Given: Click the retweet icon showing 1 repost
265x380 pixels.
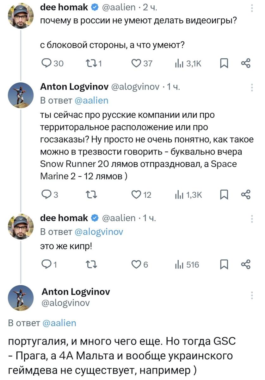Looking at the screenshot, I should click(x=92, y=63).
